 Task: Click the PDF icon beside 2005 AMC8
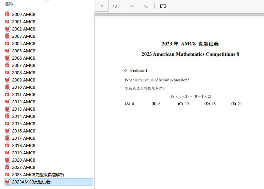(x=7, y=51)
